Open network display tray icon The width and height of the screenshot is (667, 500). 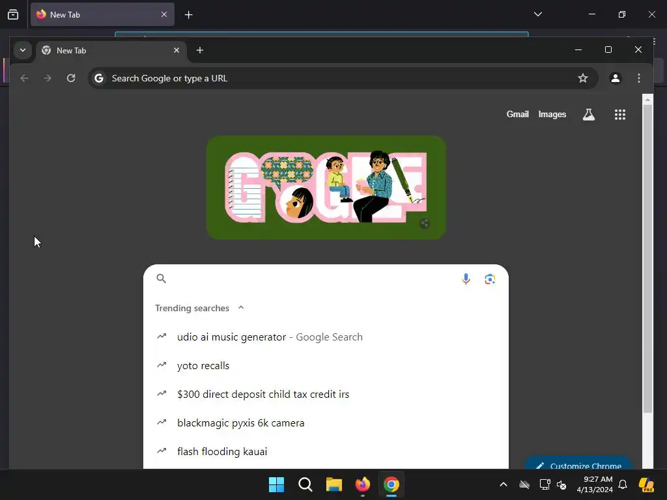[545, 484]
